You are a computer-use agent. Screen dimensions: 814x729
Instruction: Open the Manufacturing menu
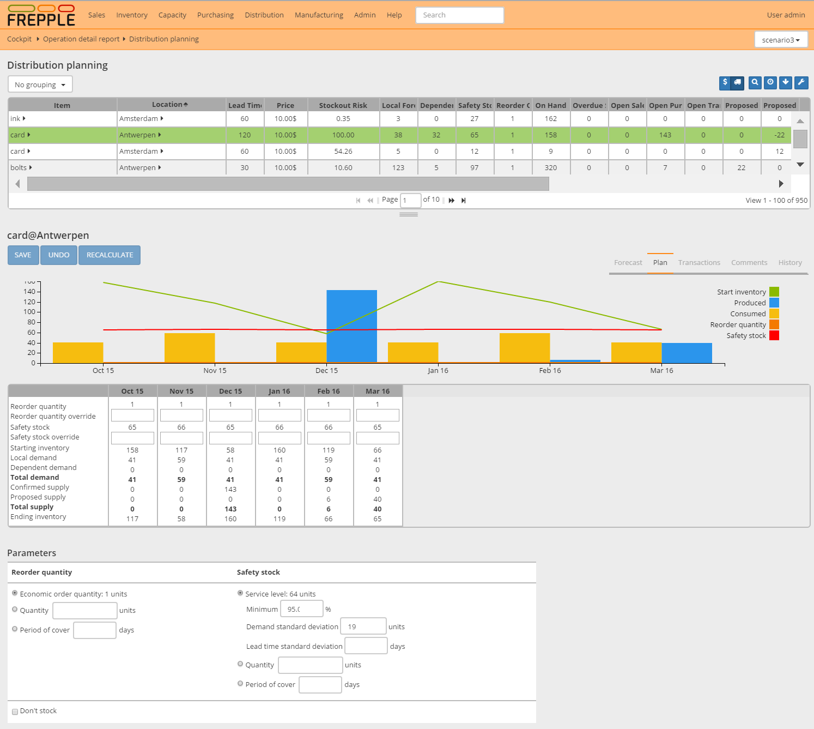pos(319,15)
